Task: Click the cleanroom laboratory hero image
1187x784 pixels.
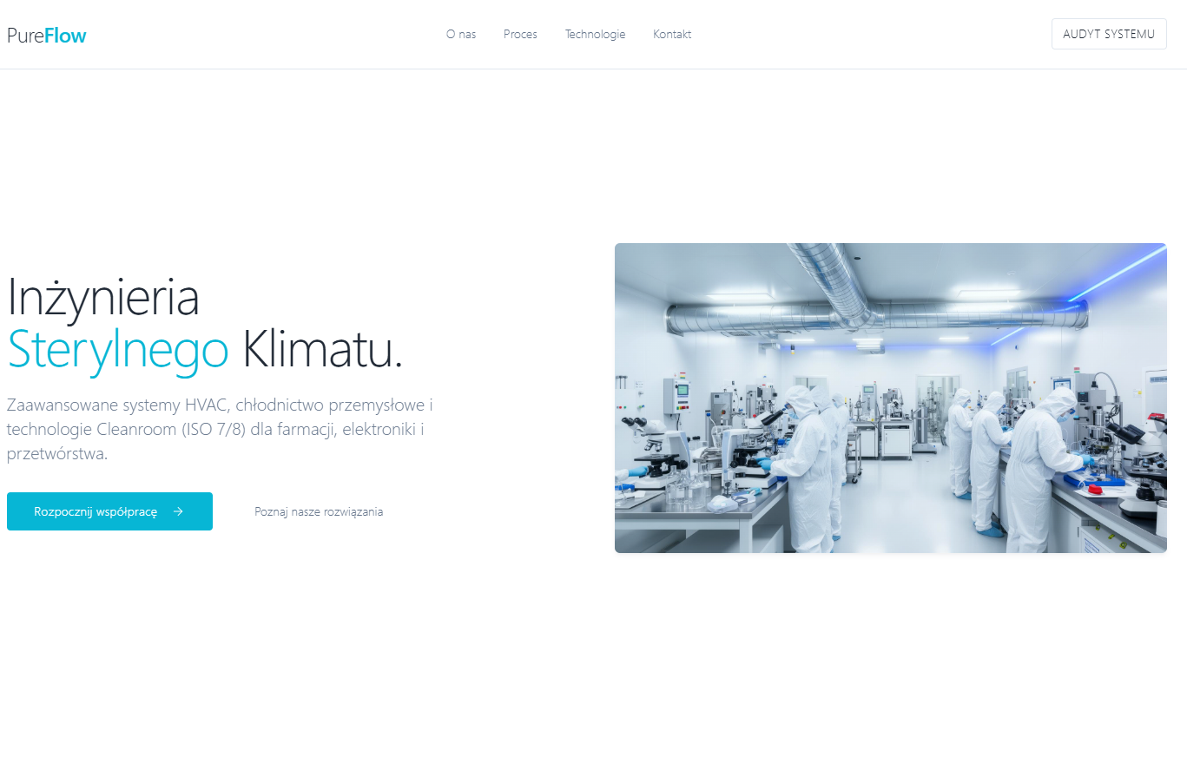Action: (x=890, y=398)
